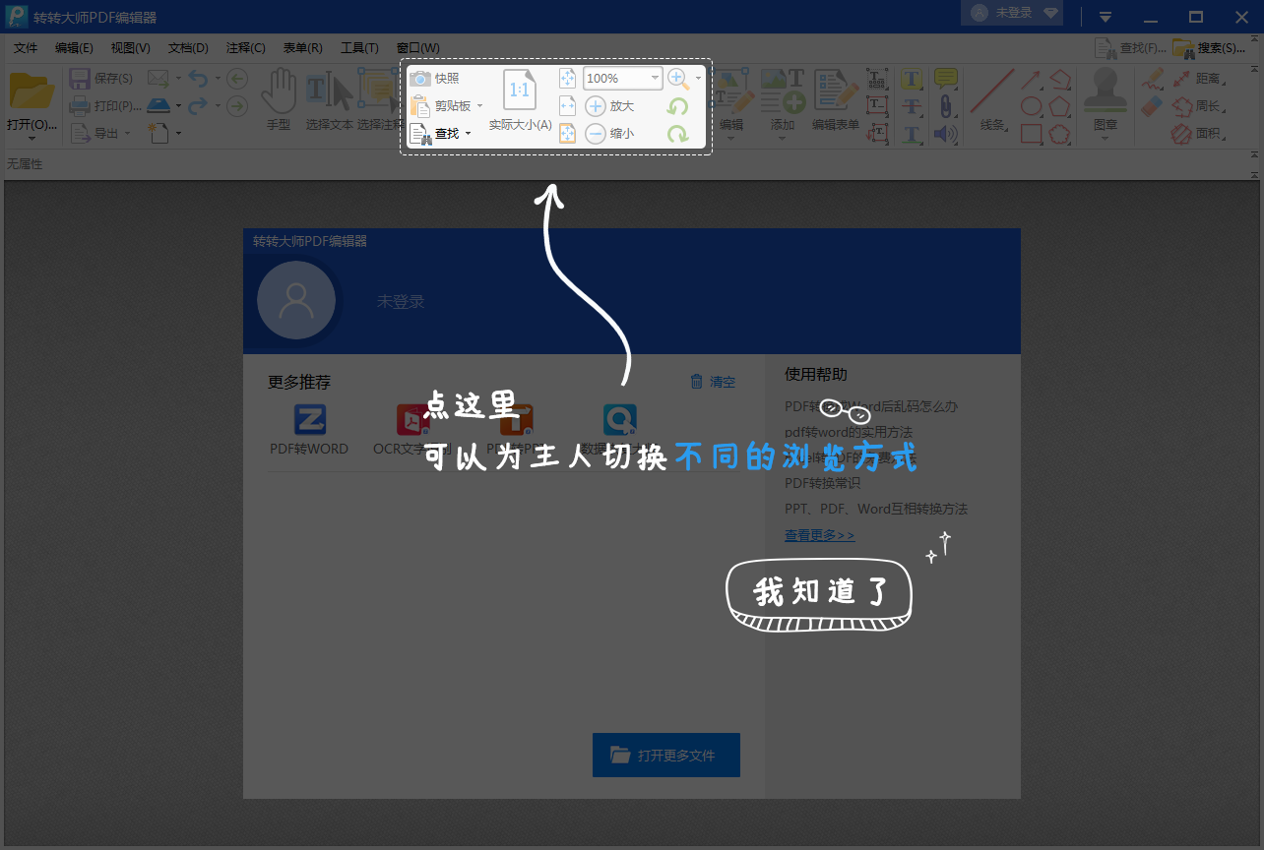Image resolution: width=1264 pixels, height=850 pixels.
Task: Open the 100% zoom level dropdown
Action: click(655, 79)
